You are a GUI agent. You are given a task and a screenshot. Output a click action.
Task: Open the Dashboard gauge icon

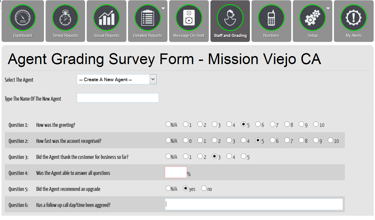23,18
